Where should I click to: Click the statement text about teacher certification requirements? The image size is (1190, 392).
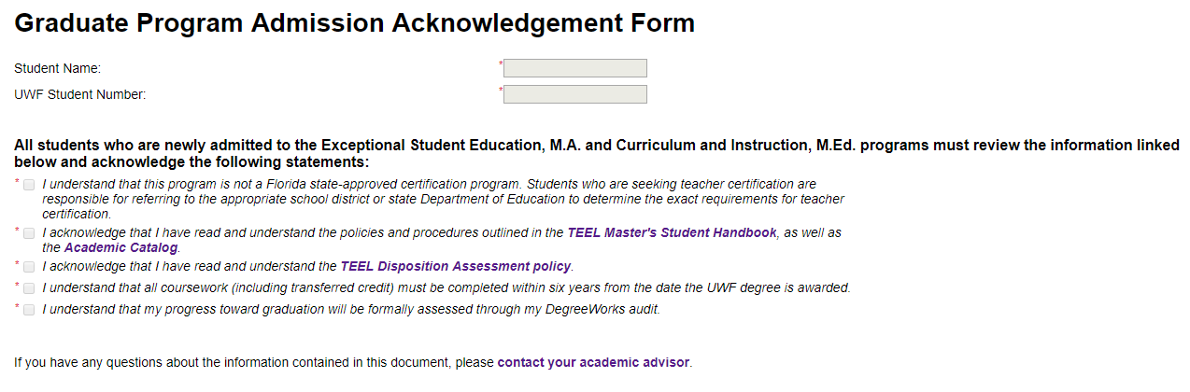[443, 199]
